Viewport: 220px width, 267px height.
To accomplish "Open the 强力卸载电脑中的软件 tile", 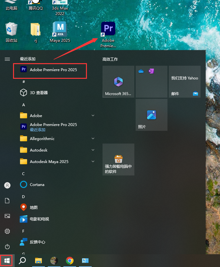I will pyautogui.click(x=118, y=159).
